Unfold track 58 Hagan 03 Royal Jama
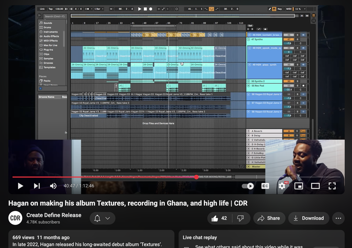 tap(249, 112)
